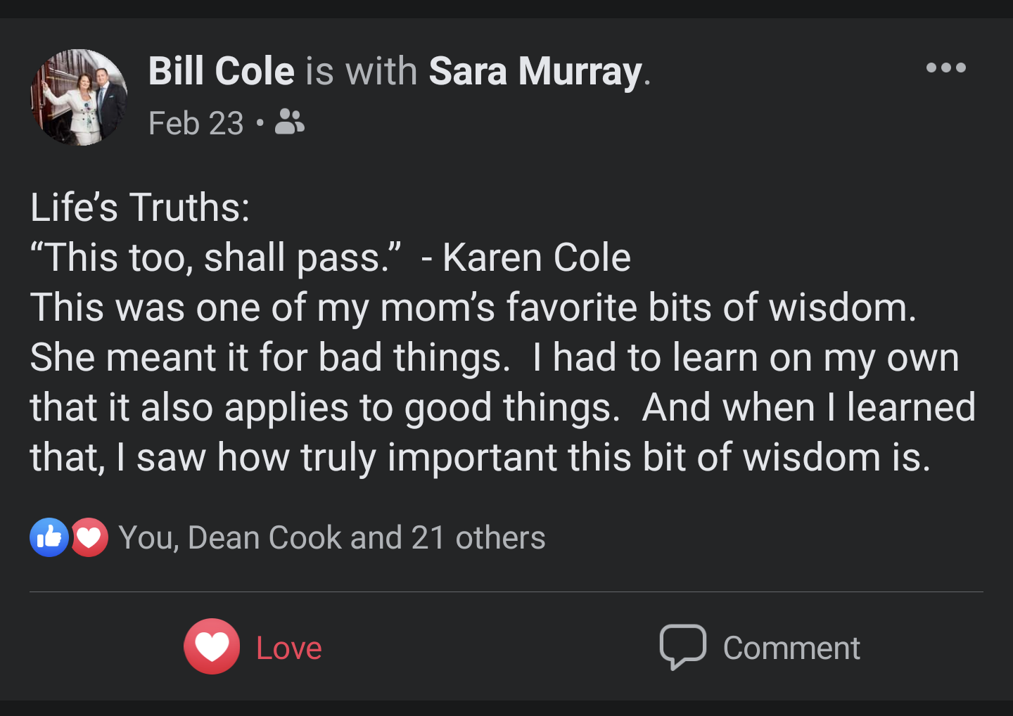The width and height of the screenshot is (1013, 716).
Task: Open Bill Cole's profile from his name
Action: (x=221, y=71)
